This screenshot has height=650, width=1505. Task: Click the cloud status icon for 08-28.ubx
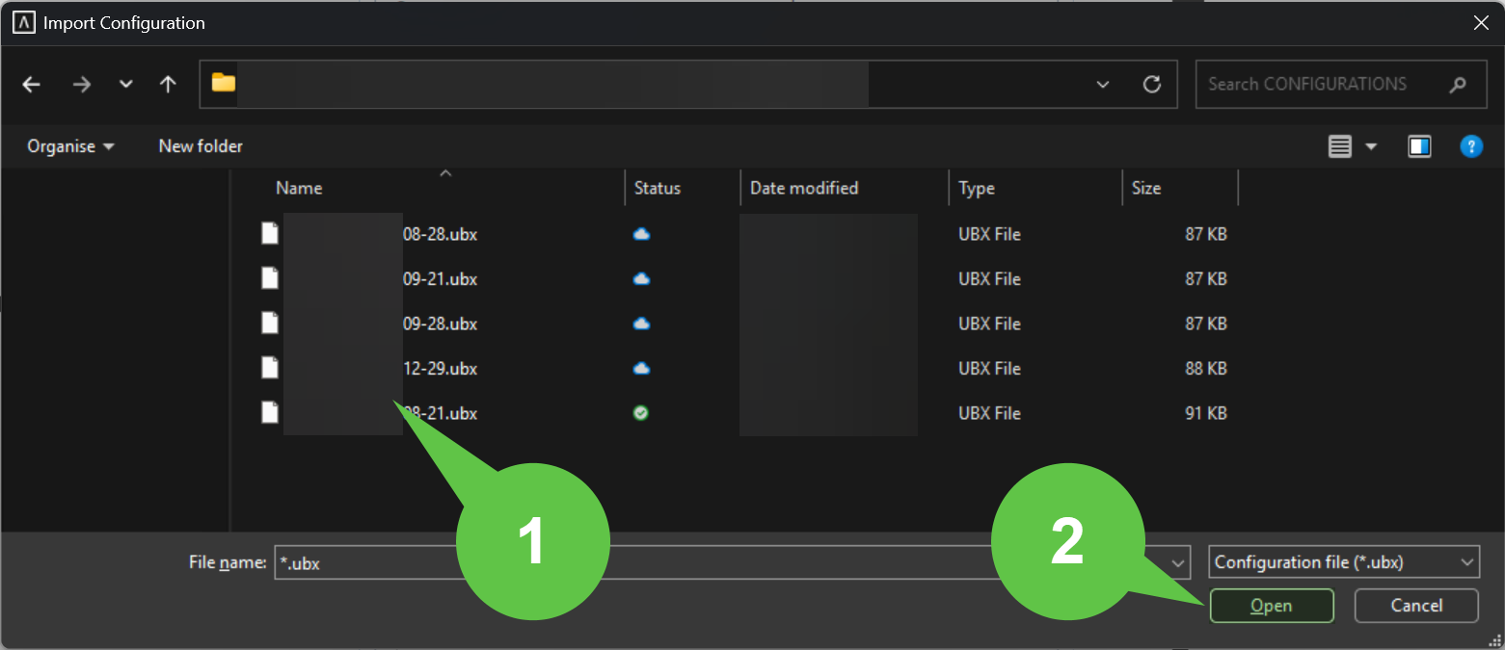click(641, 234)
